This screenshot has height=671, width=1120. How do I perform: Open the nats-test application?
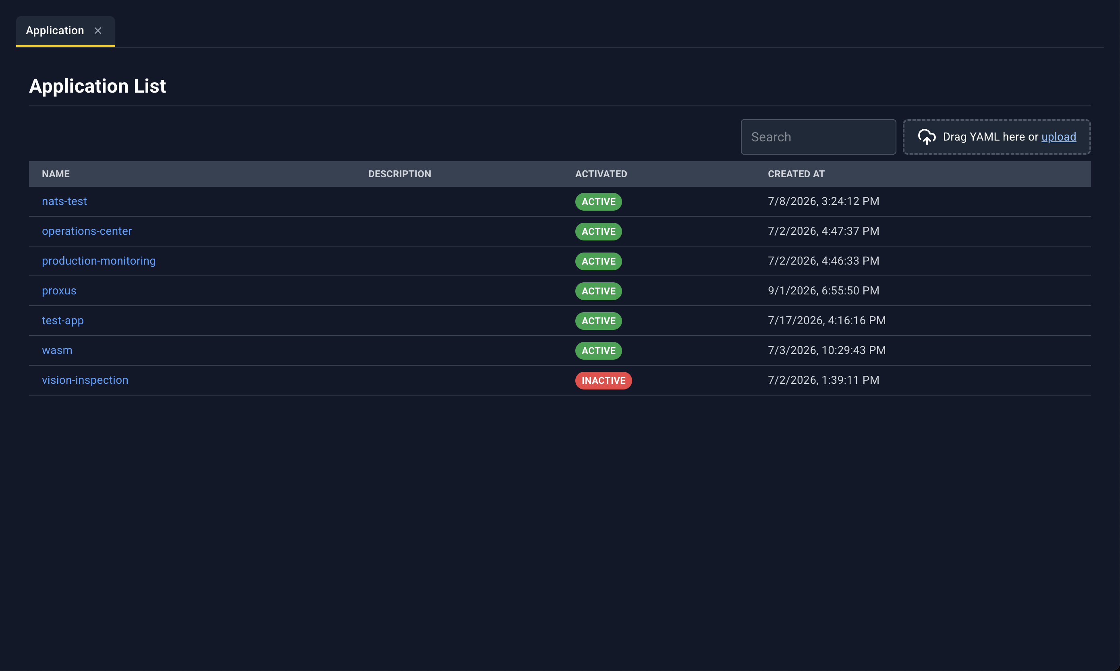(64, 201)
